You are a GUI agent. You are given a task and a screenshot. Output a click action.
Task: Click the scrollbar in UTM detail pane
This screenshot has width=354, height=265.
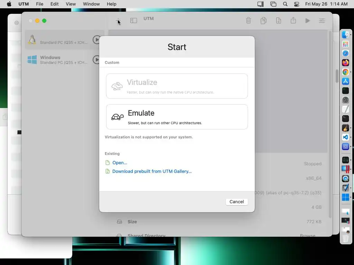[x=330, y=124]
